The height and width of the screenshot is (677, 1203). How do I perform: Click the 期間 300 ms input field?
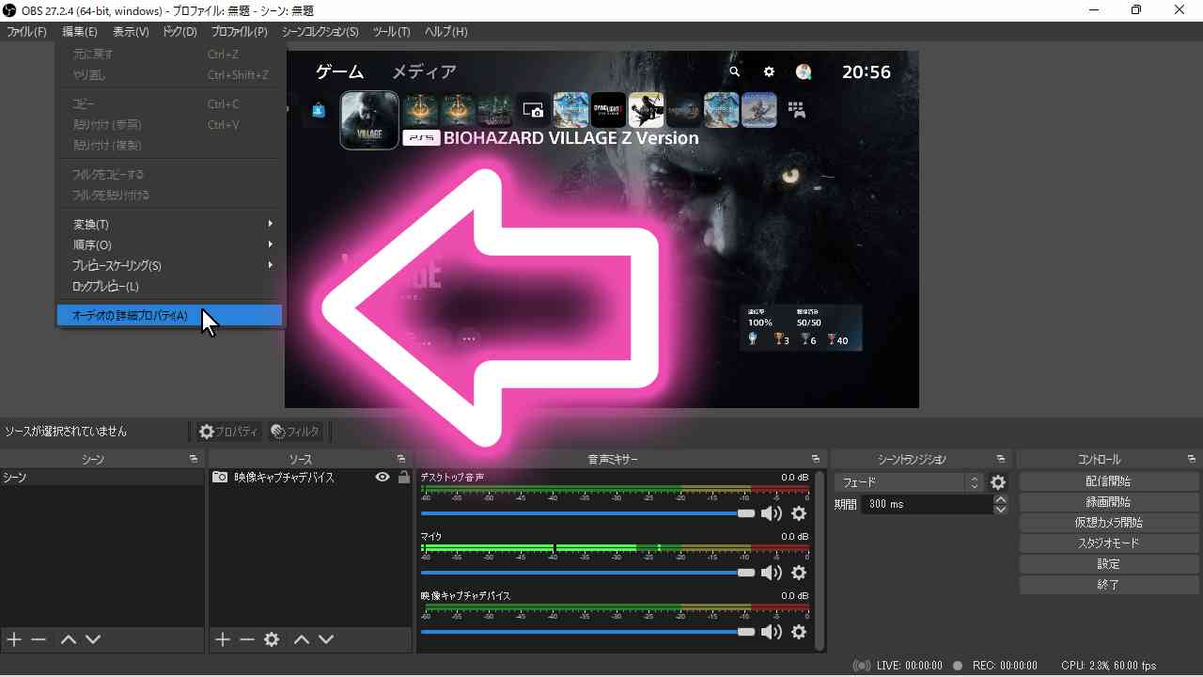pyautogui.click(x=929, y=505)
